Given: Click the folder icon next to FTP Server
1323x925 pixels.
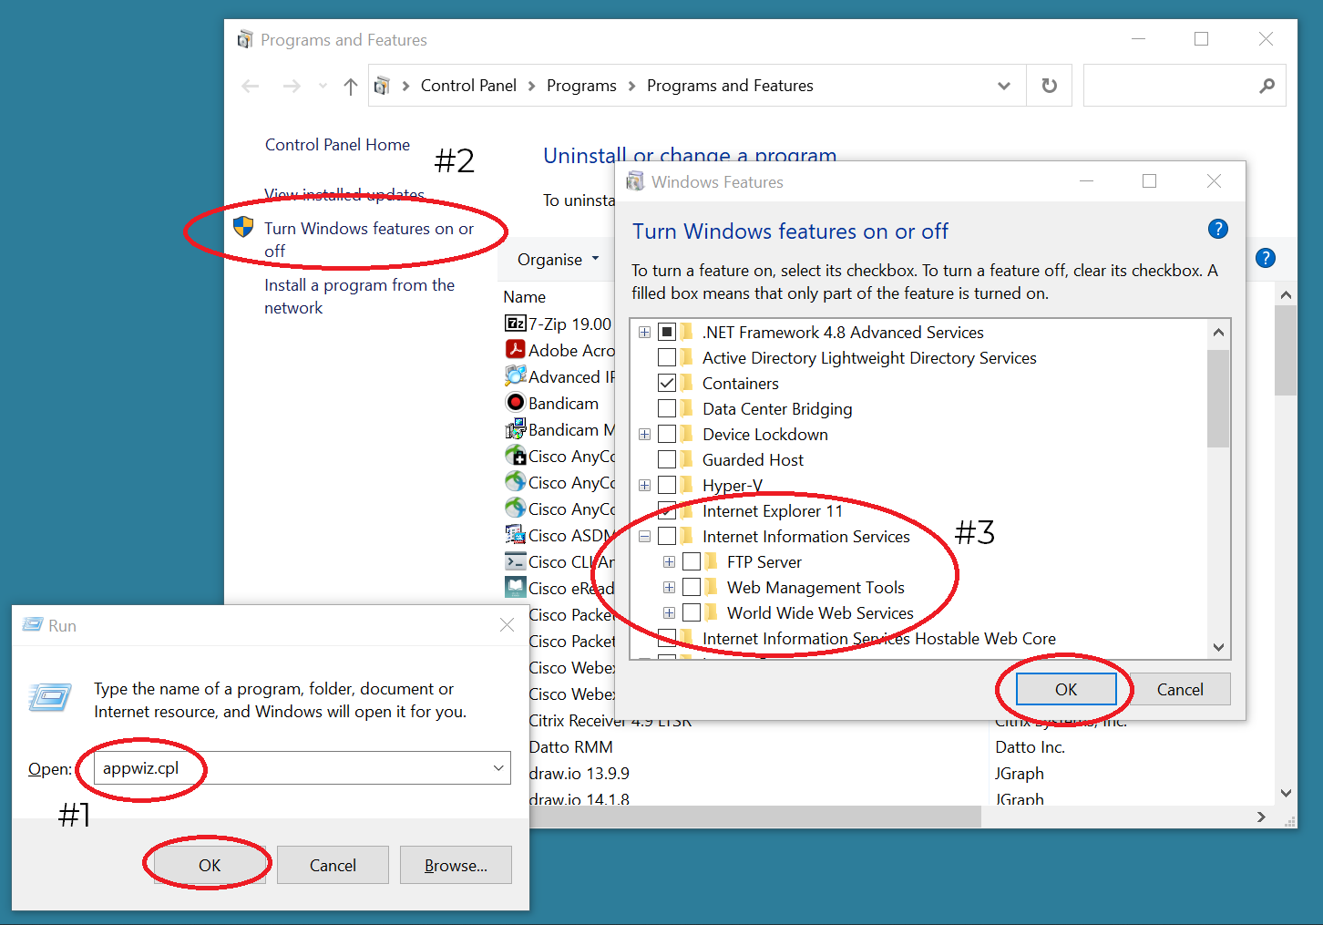Looking at the screenshot, I should point(712,561).
